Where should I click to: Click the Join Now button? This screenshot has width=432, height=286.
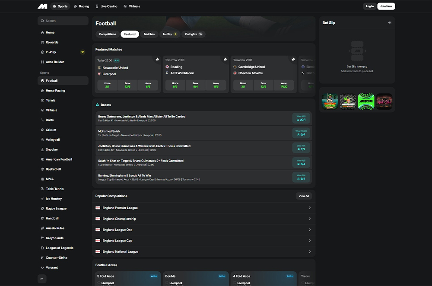[x=386, y=6]
